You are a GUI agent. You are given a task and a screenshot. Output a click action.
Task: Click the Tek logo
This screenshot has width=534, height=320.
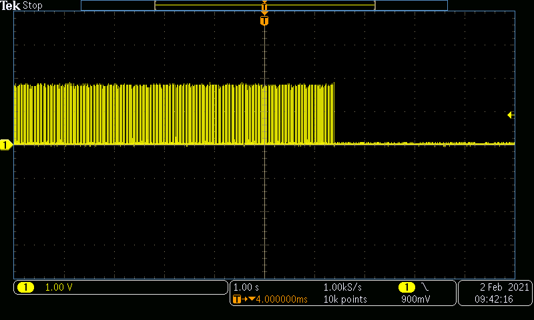click(10, 5)
